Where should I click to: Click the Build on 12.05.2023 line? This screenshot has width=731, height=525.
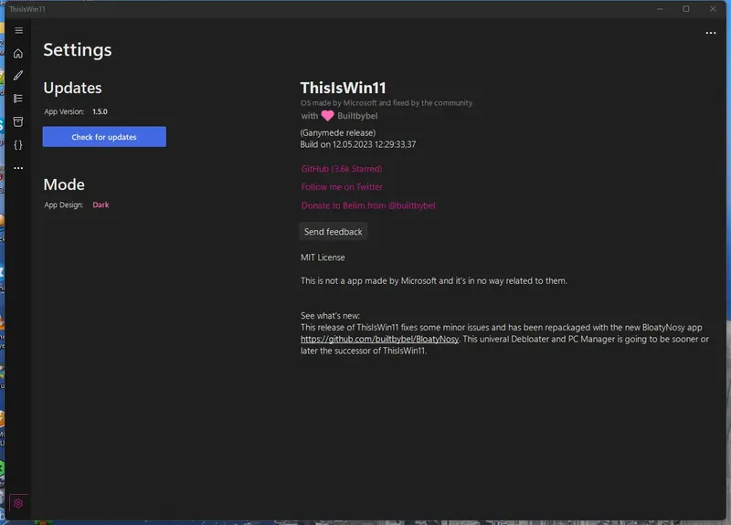[358, 144]
